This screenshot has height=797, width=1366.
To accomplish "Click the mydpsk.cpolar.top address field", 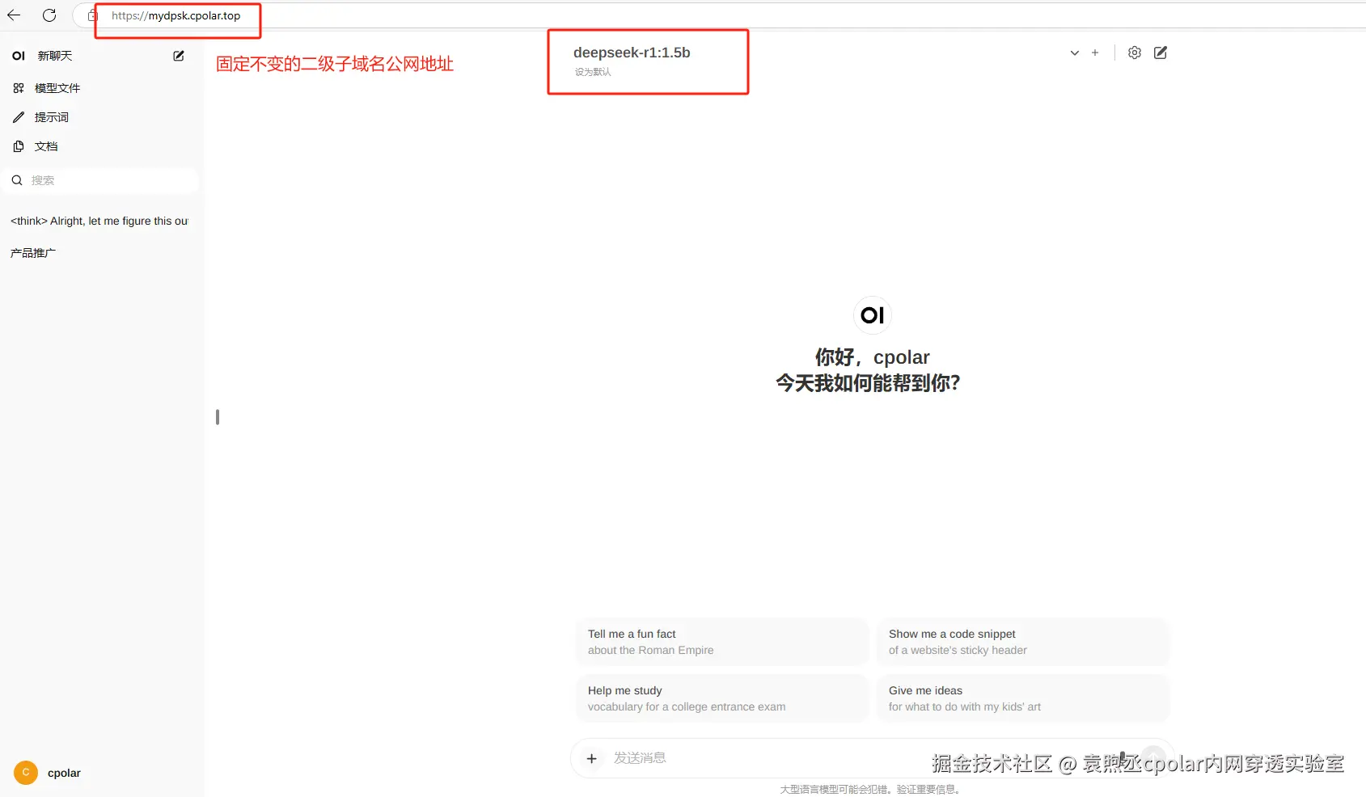I will (x=176, y=15).
